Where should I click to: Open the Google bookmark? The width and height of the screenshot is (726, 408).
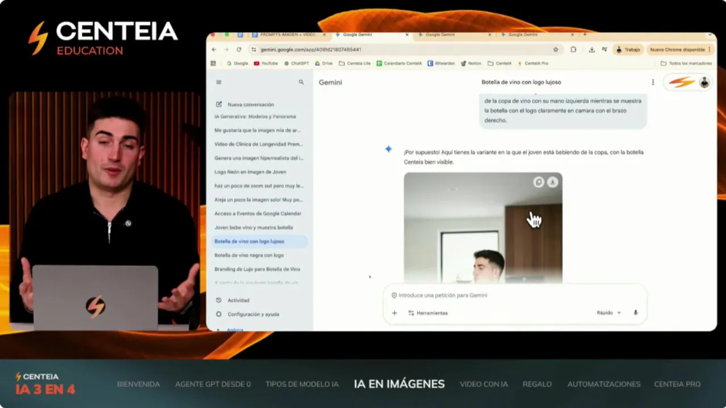(238, 63)
